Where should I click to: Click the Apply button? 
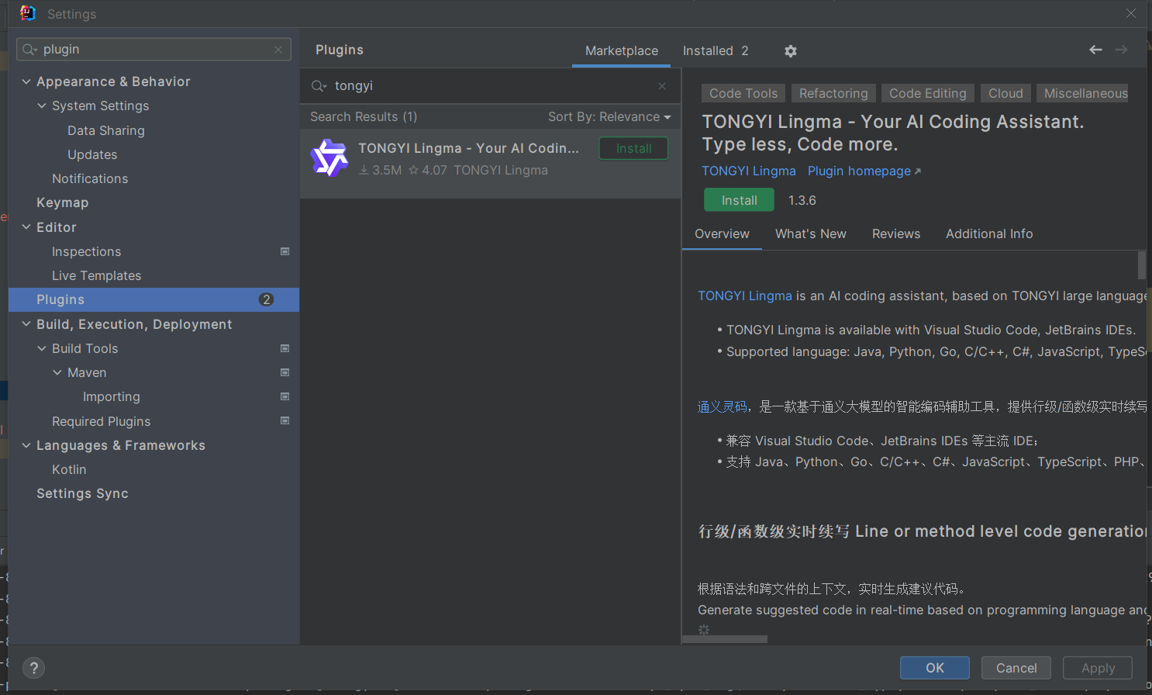point(1098,668)
